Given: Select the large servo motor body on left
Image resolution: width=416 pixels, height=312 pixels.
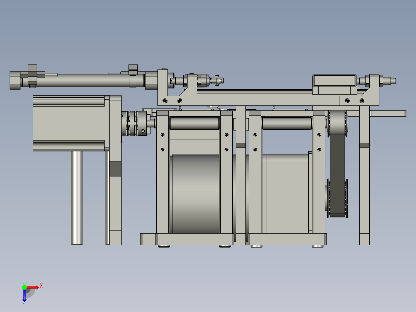Looking at the screenshot, I should point(71,123).
